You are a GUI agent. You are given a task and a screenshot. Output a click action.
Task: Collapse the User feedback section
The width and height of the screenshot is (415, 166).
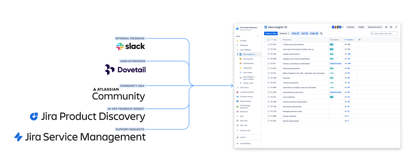[237, 50]
